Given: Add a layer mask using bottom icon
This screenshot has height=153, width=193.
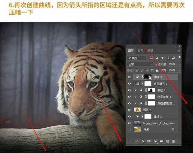Looking at the screenshot, I should (x=149, y=141).
